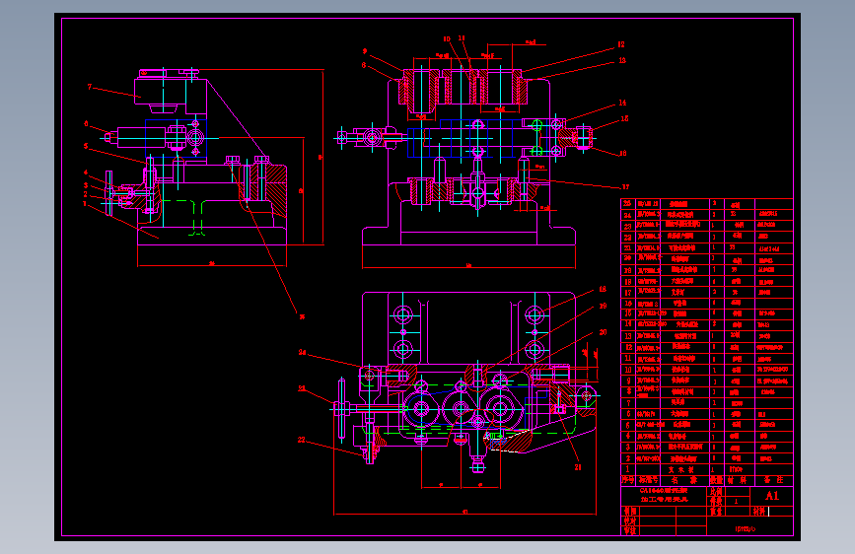Click callout number 11 above the front view
Viewport: 855px width, 554px height.
click(462, 38)
